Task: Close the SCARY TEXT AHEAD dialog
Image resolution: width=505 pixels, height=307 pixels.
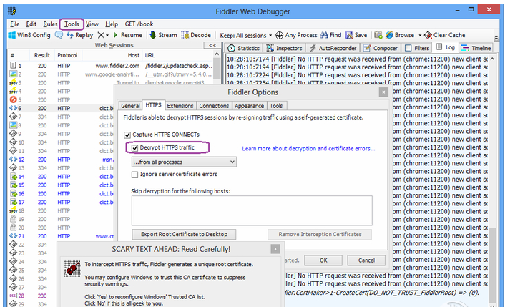Action: pos(275,249)
